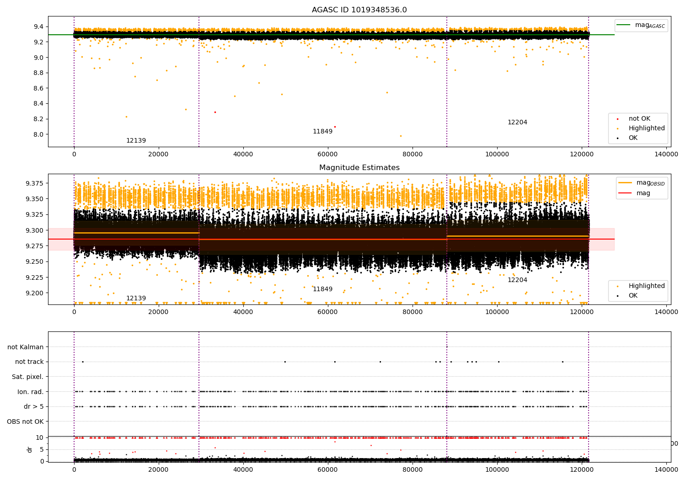686x480 pixels.
Task: Click the 40000 x-tick under the Magnitude Estimates plot
Action: (x=243, y=313)
